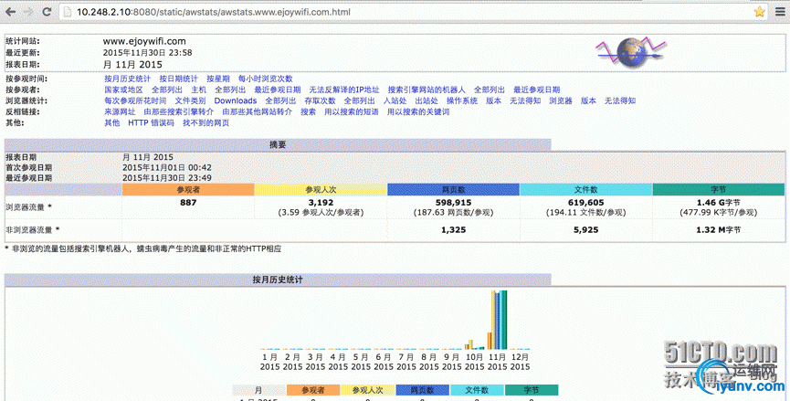Click the 浏览器流量 row label
This screenshot has width=790, height=401.
coord(28,207)
